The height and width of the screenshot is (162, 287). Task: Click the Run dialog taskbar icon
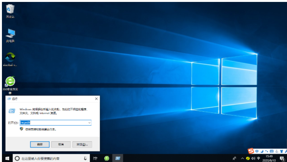pos(118,158)
